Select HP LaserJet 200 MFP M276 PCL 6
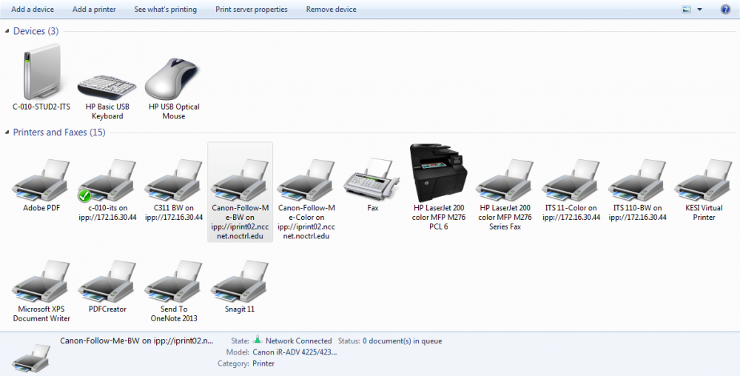The image size is (740, 376). (438, 173)
